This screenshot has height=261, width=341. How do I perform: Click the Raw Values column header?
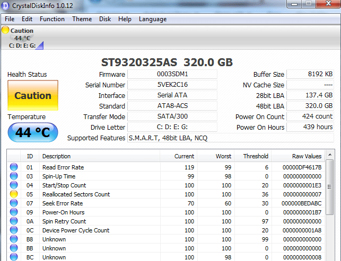298,156
